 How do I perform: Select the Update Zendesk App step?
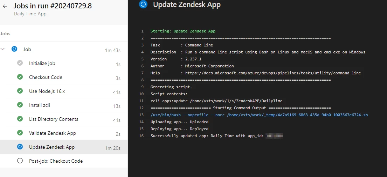click(64, 147)
